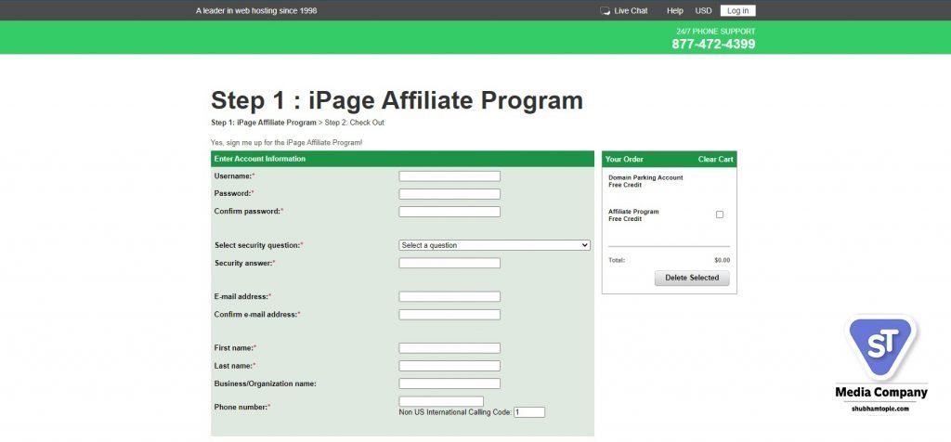Click the Log in button

click(x=737, y=10)
